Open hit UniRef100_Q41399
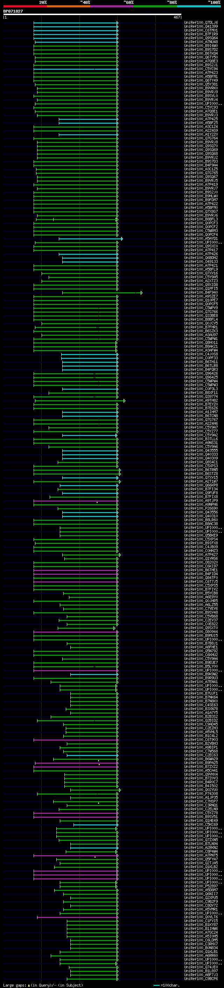The width and height of the screenshot is (224, 988). (201, 27)
